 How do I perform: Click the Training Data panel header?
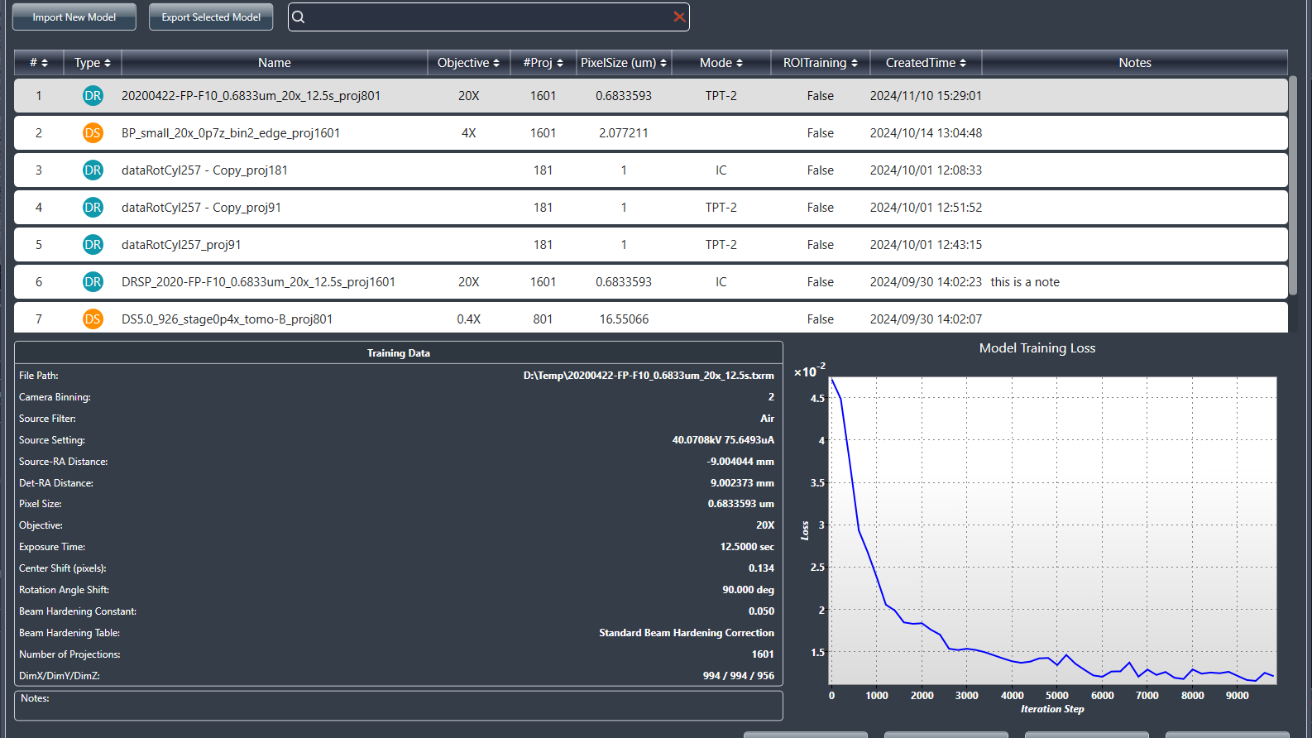[399, 353]
